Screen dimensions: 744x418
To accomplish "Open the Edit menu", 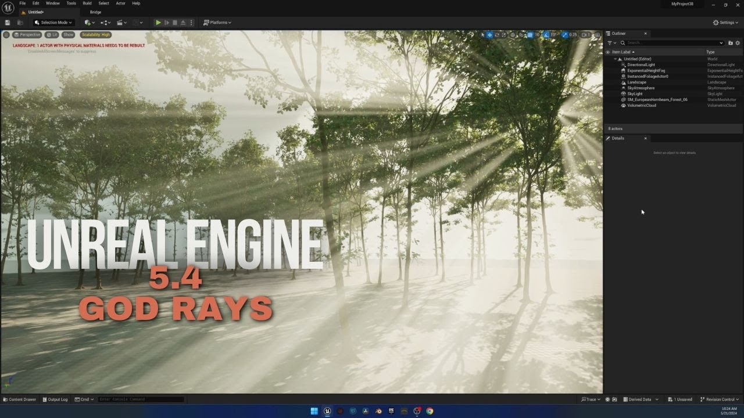I will pyautogui.click(x=36, y=3).
